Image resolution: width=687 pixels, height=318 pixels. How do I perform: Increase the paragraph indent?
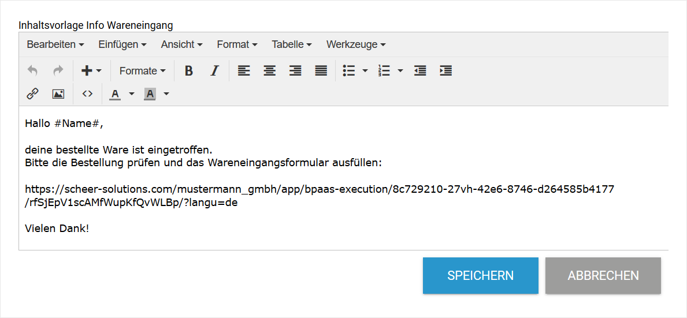click(445, 71)
